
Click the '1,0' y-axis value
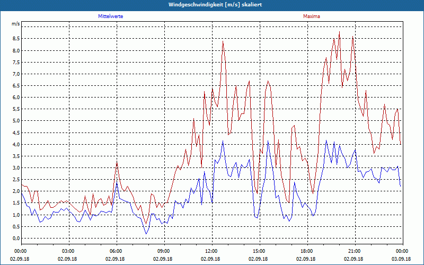click(x=16, y=215)
